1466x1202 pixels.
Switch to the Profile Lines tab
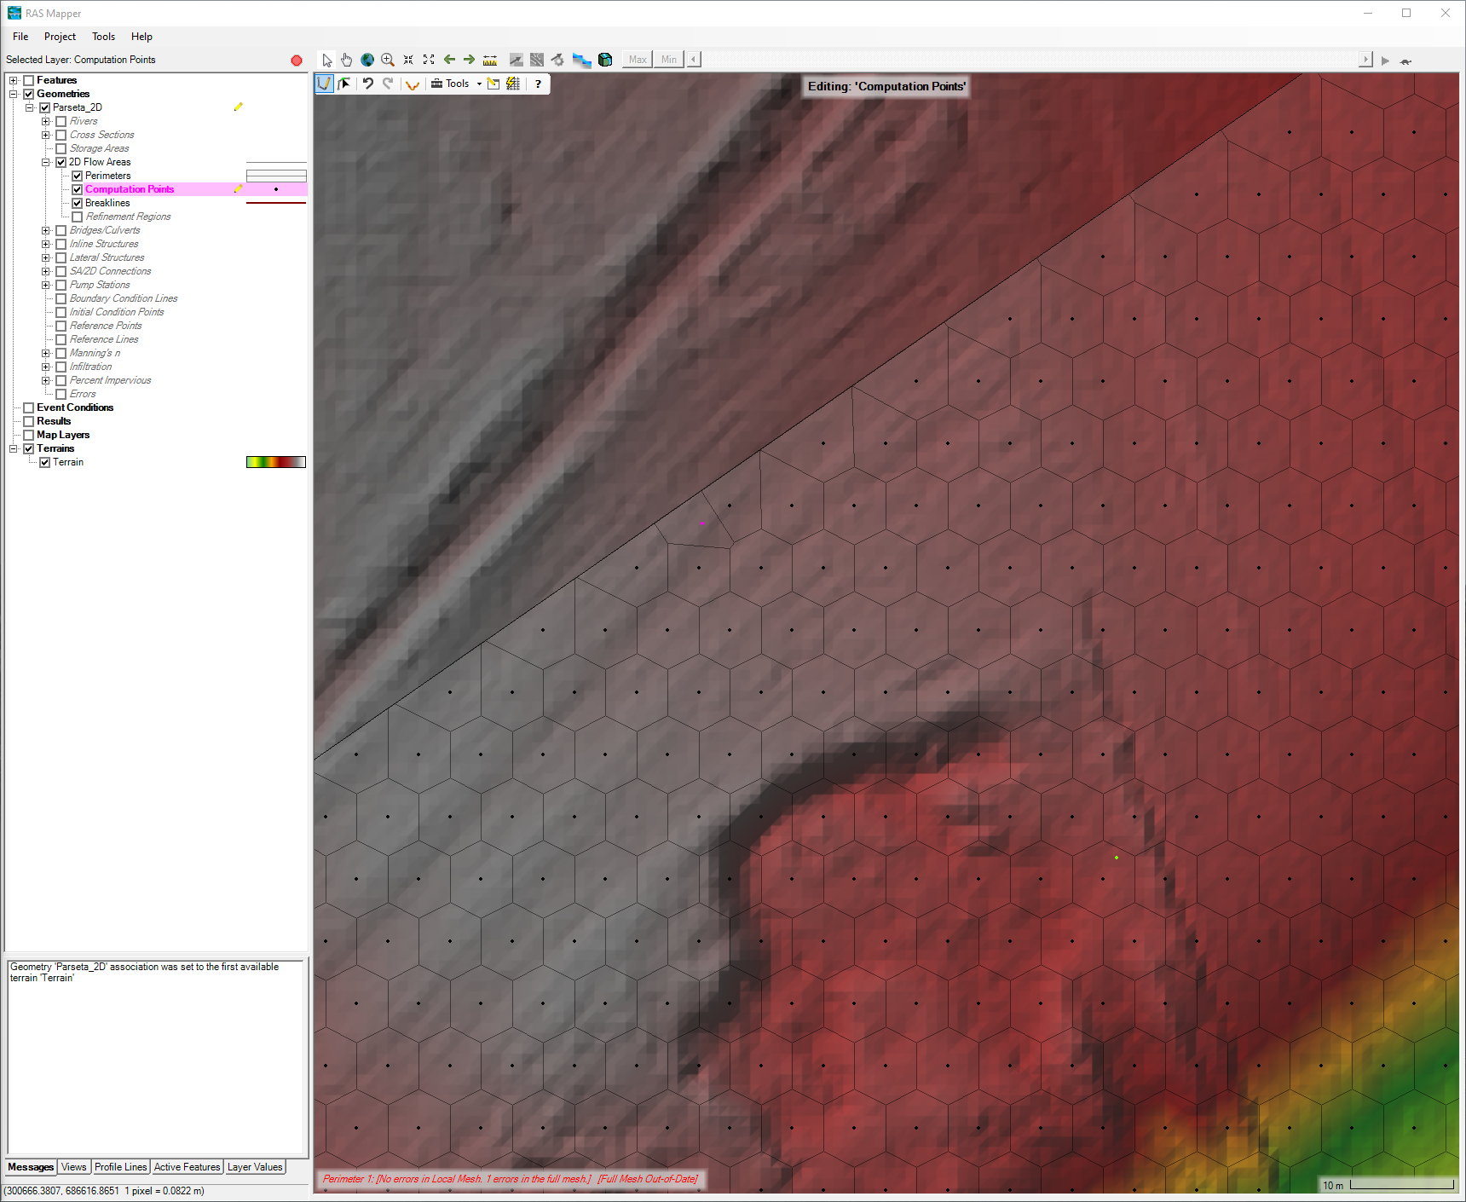(x=120, y=1167)
